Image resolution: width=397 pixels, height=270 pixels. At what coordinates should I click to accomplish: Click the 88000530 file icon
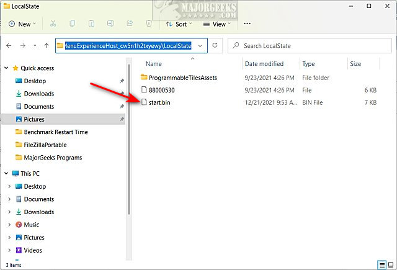pyautogui.click(x=144, y=89)
